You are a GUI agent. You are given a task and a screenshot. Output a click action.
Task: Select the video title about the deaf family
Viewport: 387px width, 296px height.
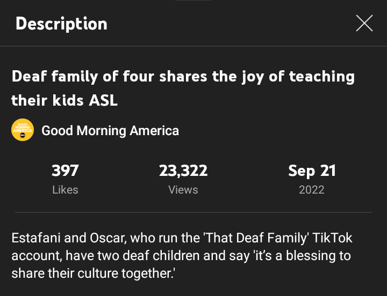click(183, 88)
